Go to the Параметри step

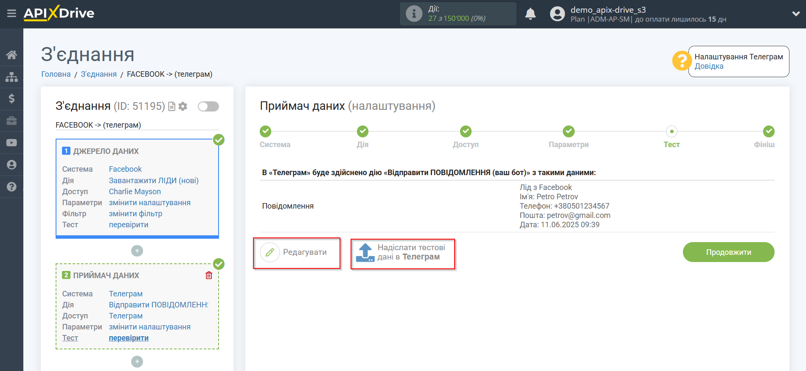point(569,131)
